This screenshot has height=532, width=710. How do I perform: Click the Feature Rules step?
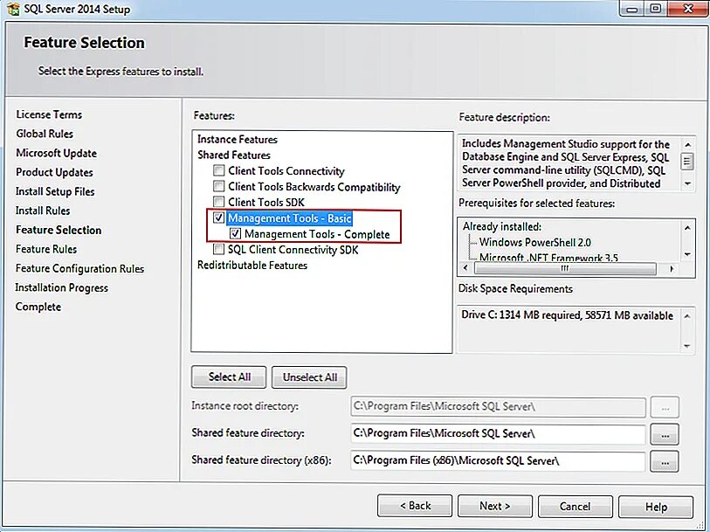(x=46, y=249)
